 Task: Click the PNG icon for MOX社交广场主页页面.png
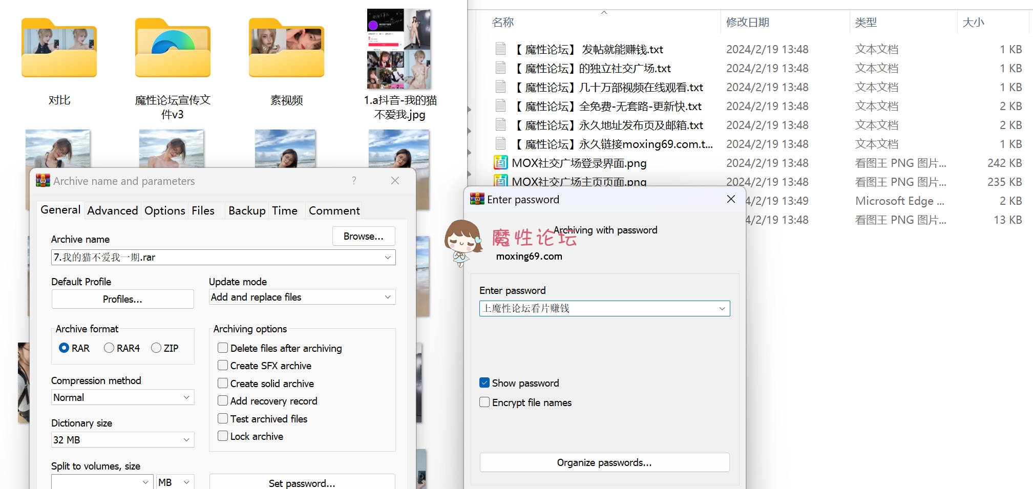500,180
